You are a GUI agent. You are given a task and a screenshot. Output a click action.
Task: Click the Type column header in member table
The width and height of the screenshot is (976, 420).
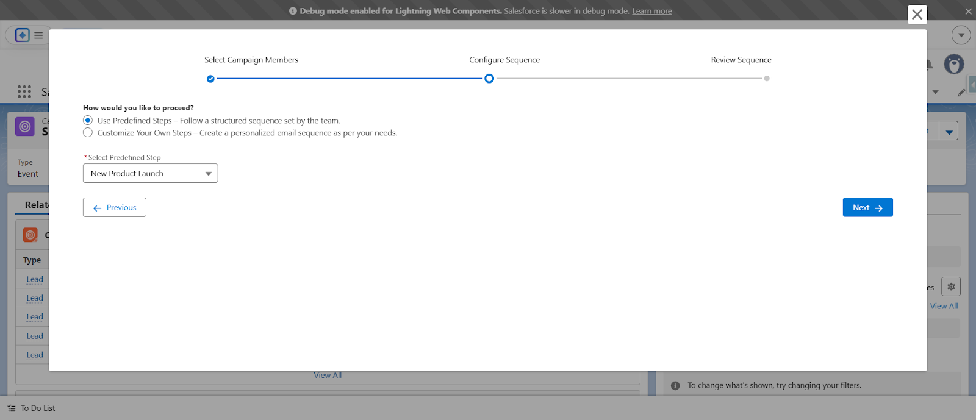coord(32,260)
